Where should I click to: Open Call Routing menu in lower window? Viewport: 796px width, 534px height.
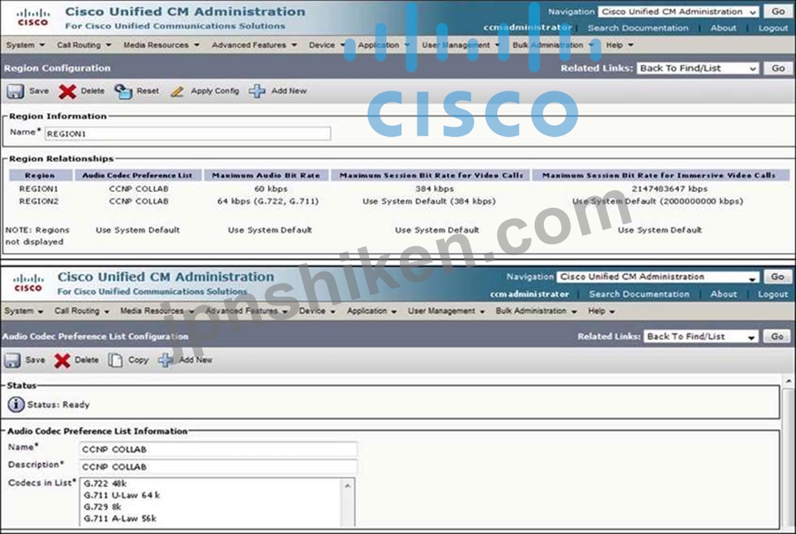coord(81,311)
